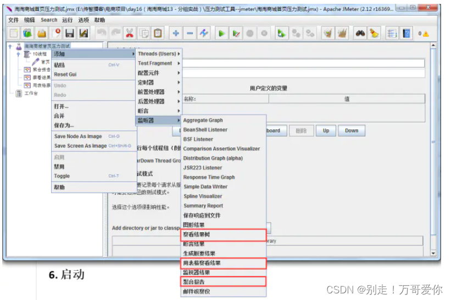Click the scrollbar down arrow in the right panel

(433, 253)
